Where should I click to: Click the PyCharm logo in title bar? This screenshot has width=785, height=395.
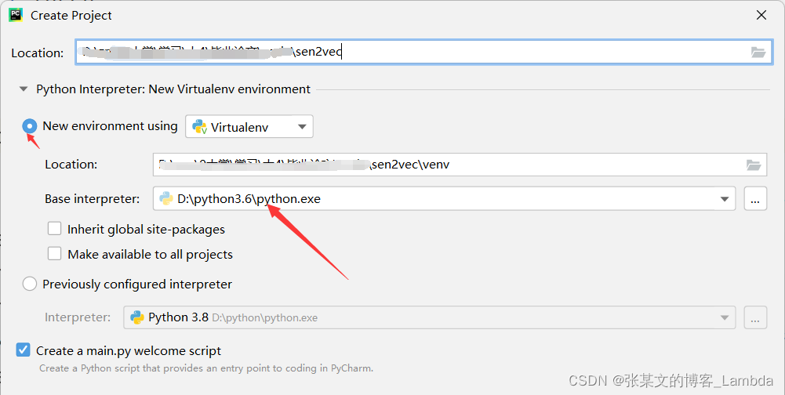coord(16,15)
